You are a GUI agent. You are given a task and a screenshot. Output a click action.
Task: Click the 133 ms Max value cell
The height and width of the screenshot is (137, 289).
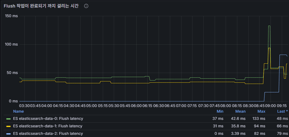click(x=260, y=119)
